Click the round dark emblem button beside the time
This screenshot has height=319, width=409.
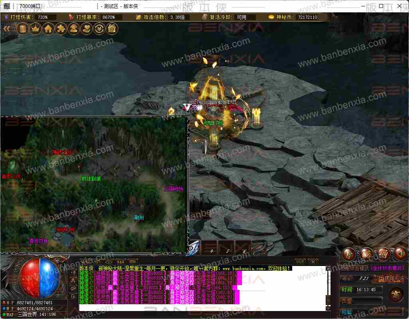pyautogui.click(x=396, y=295)
